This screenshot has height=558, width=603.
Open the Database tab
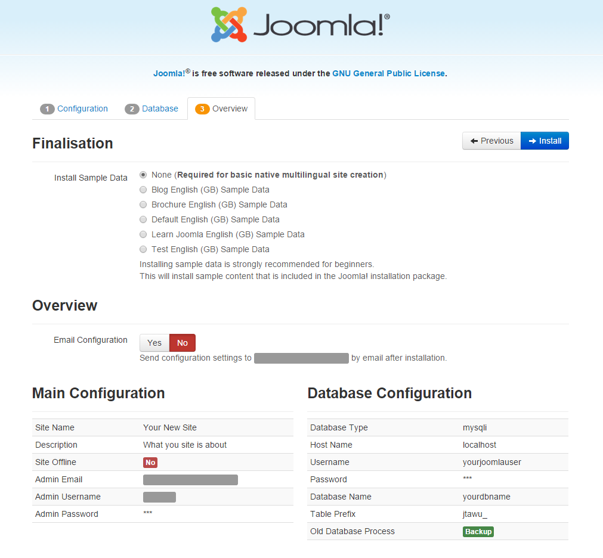click(x=151, y=108)
